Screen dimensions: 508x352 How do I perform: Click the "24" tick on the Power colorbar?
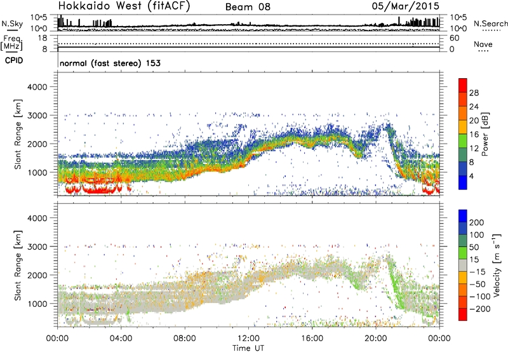coord(474,107)
